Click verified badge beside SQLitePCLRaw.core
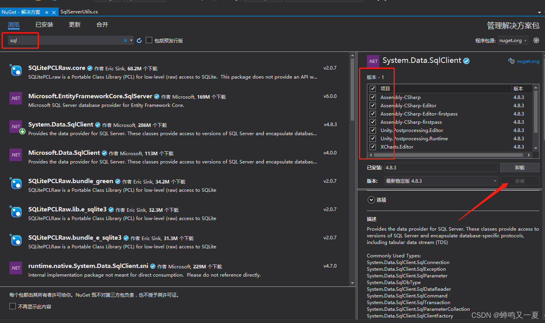 (90, 68)
